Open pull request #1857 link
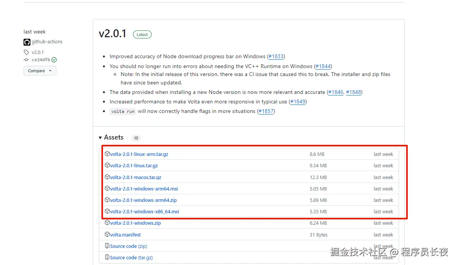 point(266,111)
